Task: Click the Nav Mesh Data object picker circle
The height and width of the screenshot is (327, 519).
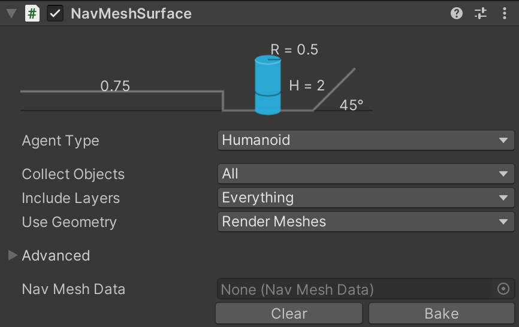Action: coord(503,289)
